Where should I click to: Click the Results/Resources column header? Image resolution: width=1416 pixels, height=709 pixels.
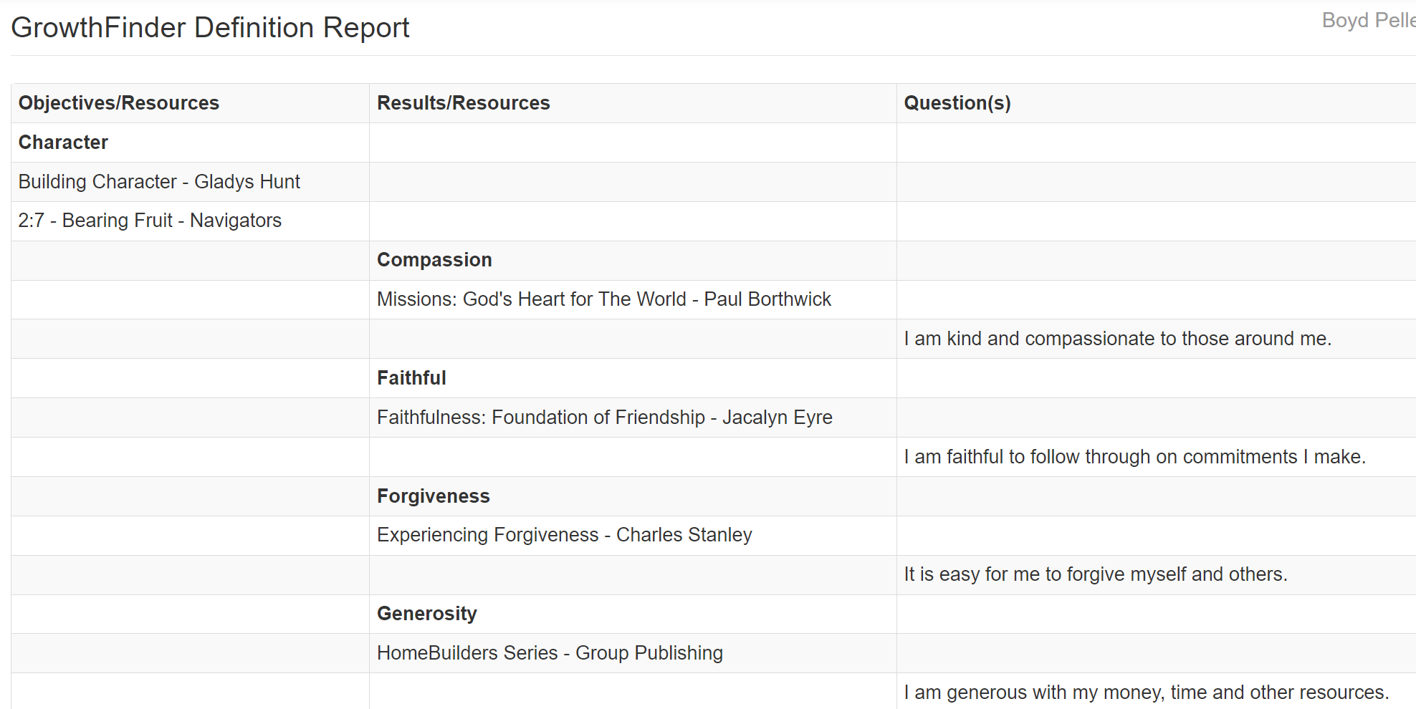tap(464, 103)
